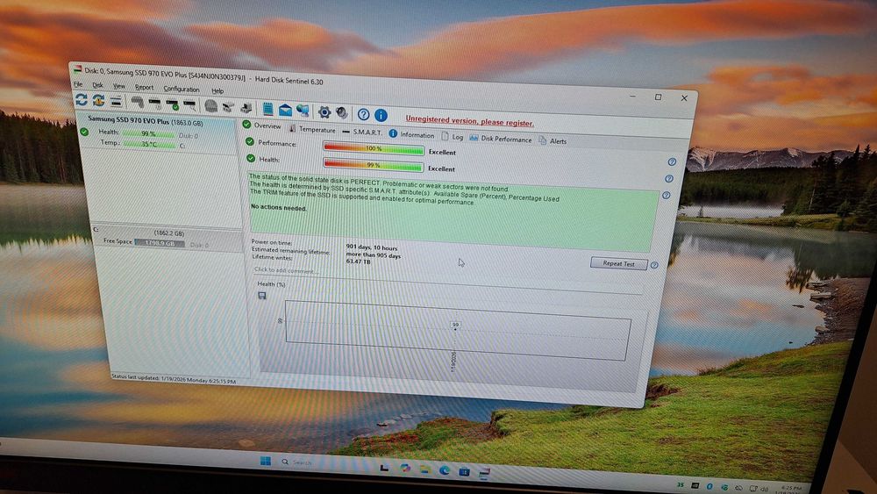This screenshot has width=877, height=494.
Task: Click the '901 days, 10 hours' power on value
Action: click(x=371, y=247)
